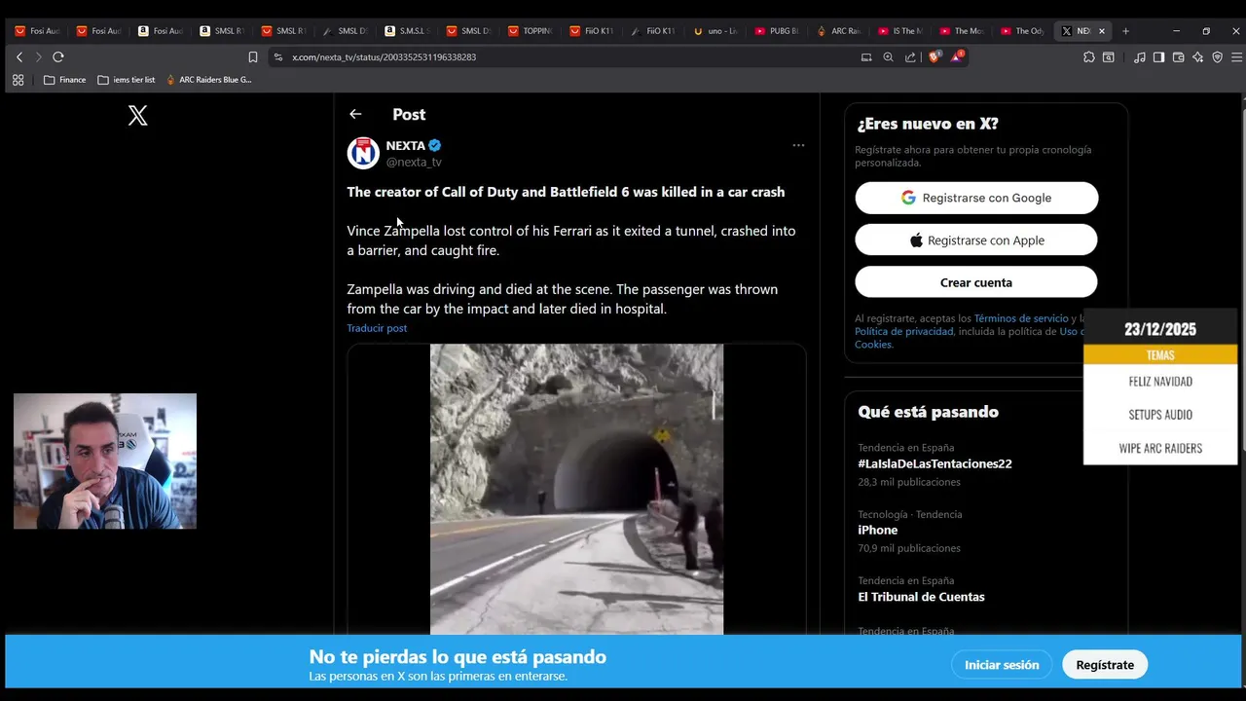This screenshot has height=701, width=1246.
Task: Click 'Iniciar sesión' in the bottom banner
Action: (x=1002, y=665)
